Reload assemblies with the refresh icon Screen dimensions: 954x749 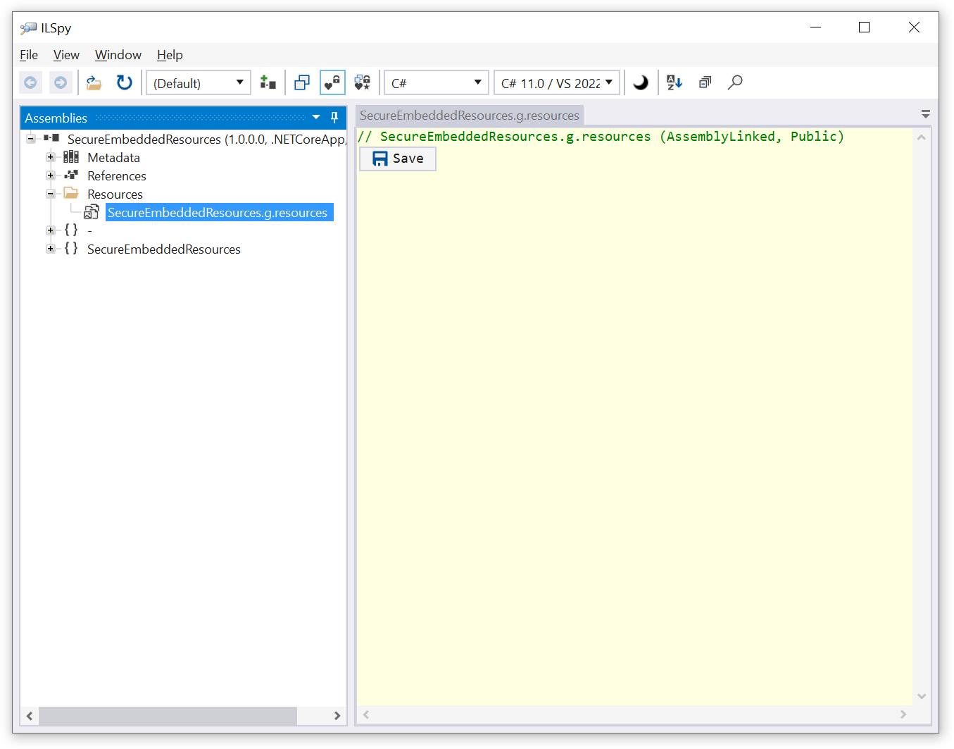(124, 83)
